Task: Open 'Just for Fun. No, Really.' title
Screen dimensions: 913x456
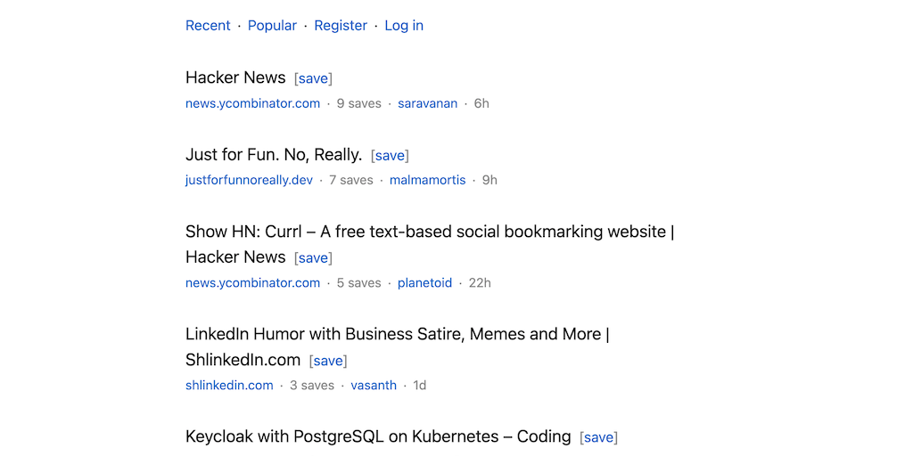Action: pos(274,155)
